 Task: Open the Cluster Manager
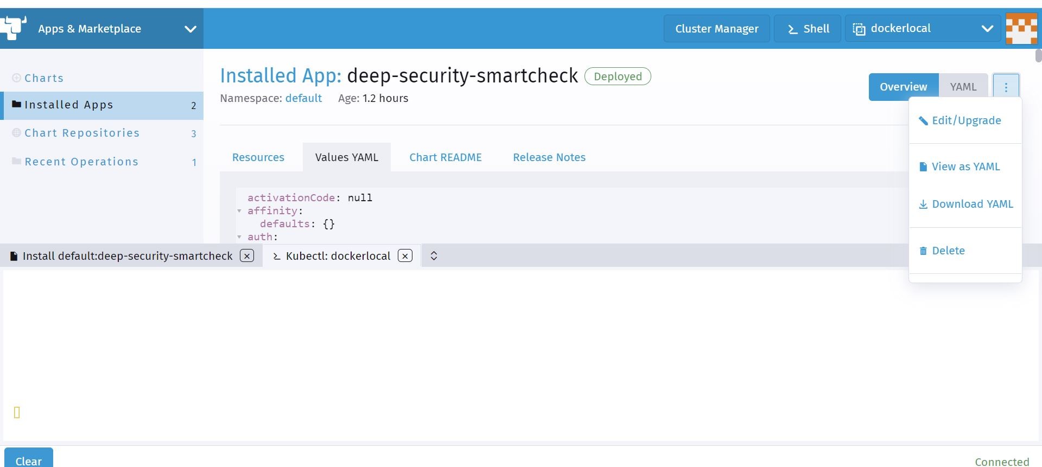coord(716,29)
